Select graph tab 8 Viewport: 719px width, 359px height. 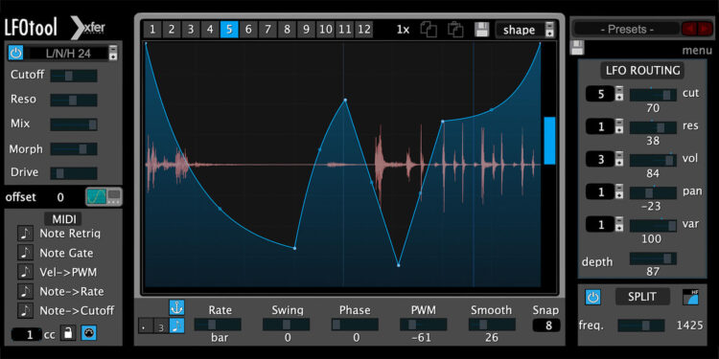click(287, 30)
